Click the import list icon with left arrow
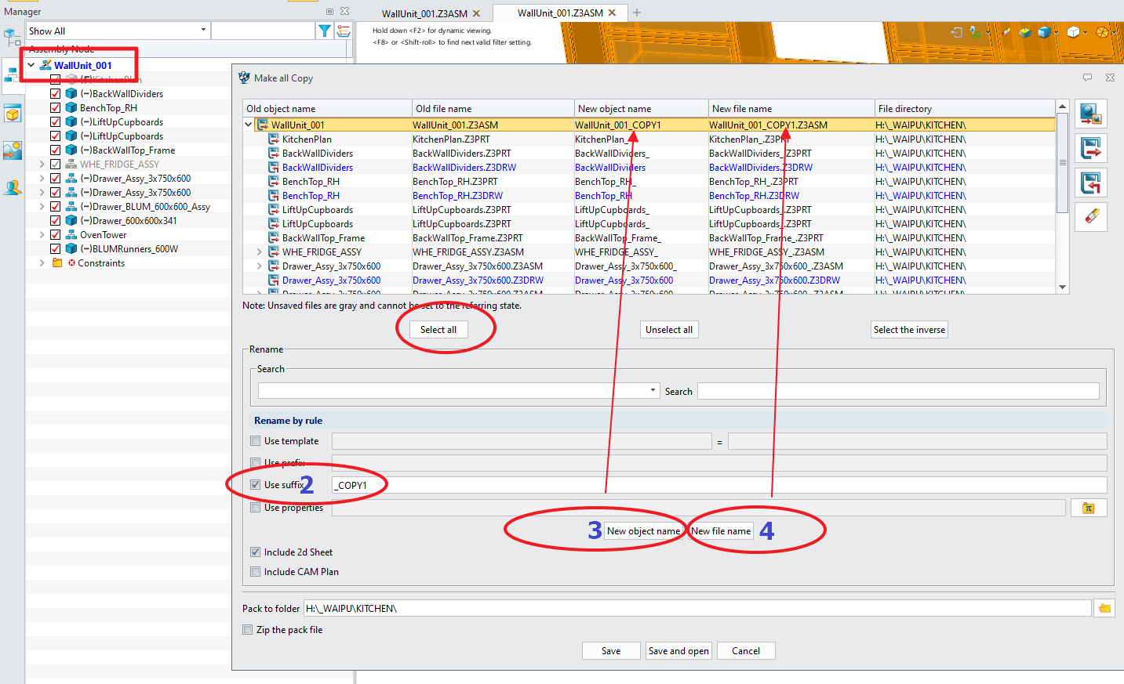This screenshot has width=1124, height=684. (1090, 183)
